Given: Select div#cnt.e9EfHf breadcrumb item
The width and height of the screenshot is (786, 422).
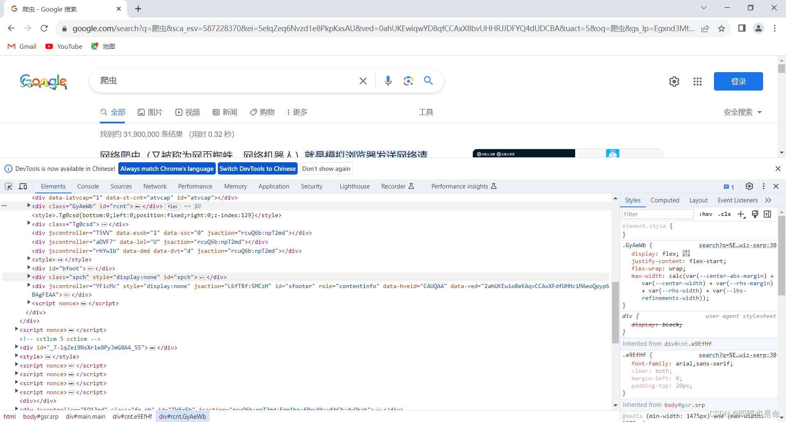Looking at the screenshot, I should (132, 417).
